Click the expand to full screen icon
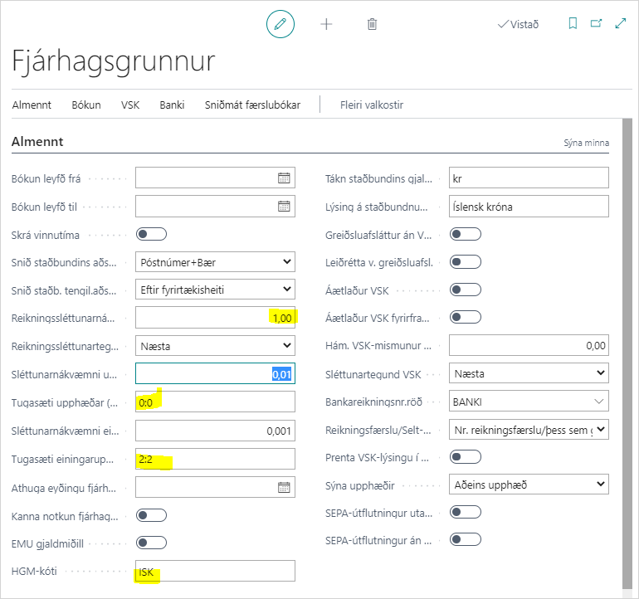This screenshot has width=639, height=599. [x=620, y=24]
